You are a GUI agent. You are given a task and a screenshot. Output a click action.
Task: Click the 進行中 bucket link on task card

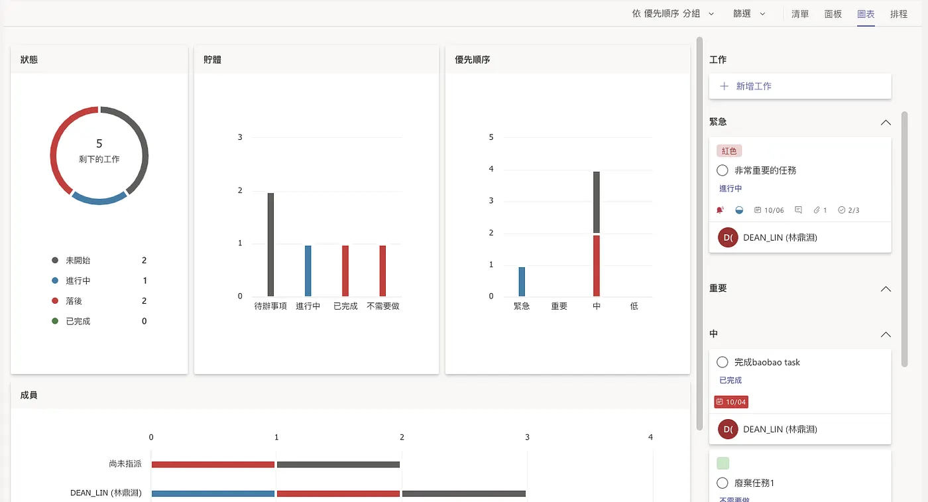730,189
